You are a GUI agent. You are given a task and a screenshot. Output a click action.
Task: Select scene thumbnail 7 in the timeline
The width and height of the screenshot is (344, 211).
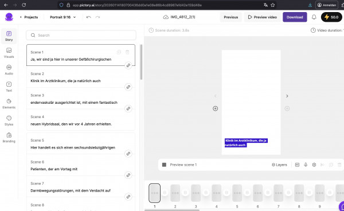(278, 193)
